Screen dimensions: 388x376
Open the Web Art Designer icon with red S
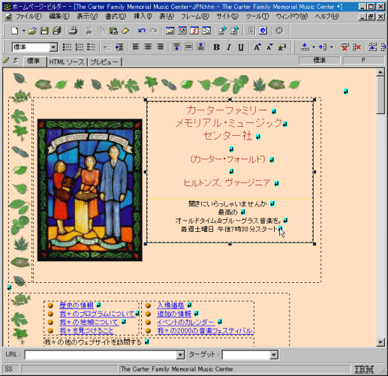pos(194,31)
